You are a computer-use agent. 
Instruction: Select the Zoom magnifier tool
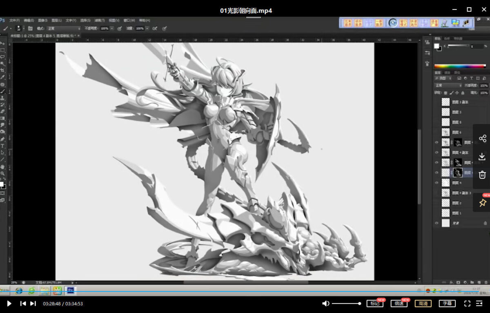point(2,173)
